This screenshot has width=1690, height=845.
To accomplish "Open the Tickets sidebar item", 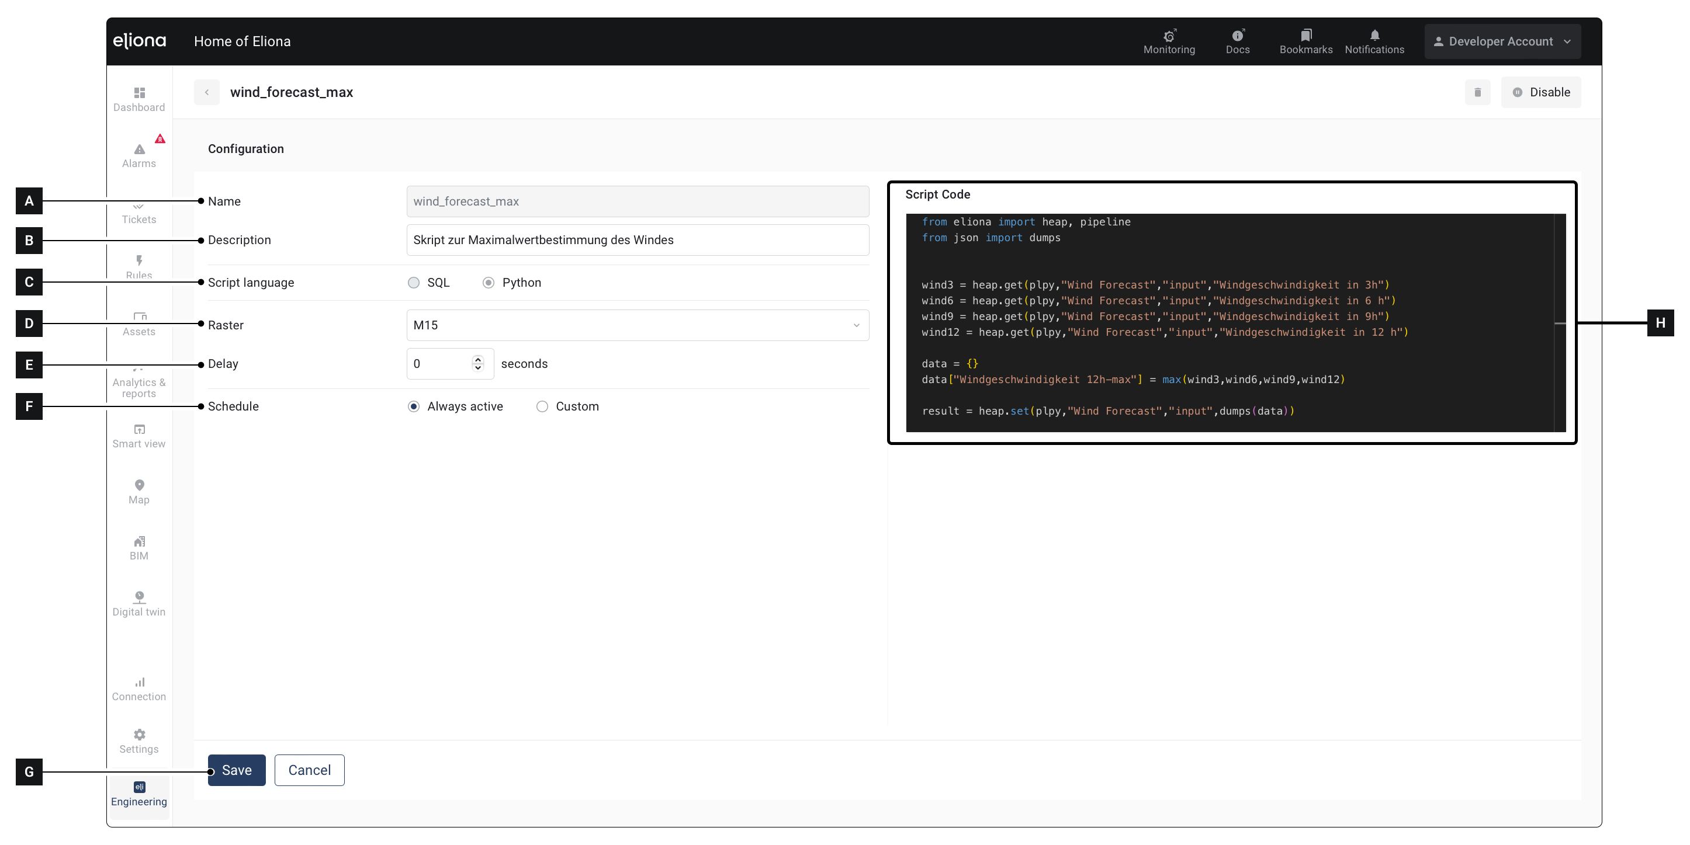I will tap(139, 214).
